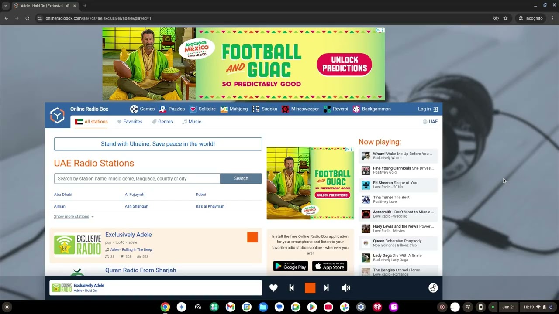Image resolution: width=559 pixels, height=314 pixels.
Task: Select Tina Turner The Best entry
Action: tap(398, 199)
